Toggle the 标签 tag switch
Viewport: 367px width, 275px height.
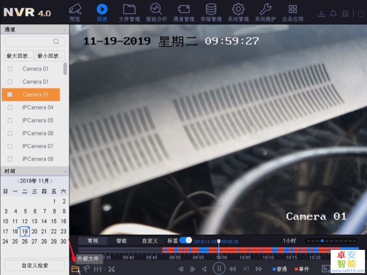coord(185,240)
